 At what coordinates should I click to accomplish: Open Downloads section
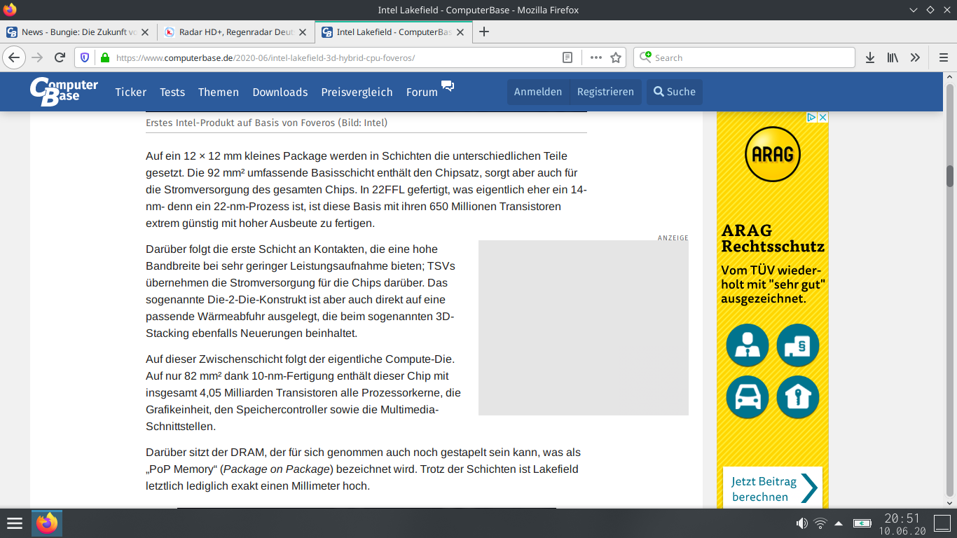click(x=280, y=92)
